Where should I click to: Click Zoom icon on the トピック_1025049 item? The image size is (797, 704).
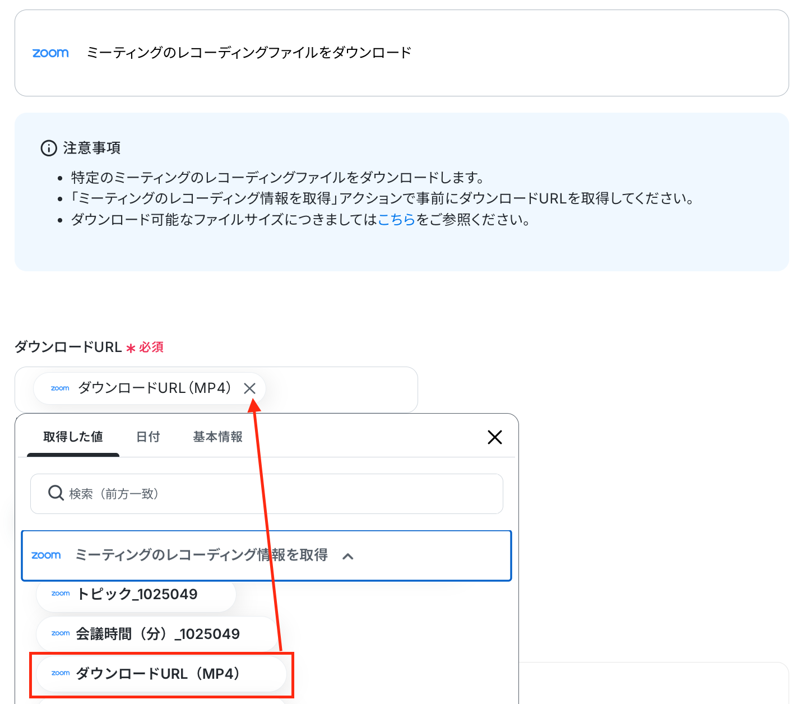pyautogui.click(x=61, y=594)
